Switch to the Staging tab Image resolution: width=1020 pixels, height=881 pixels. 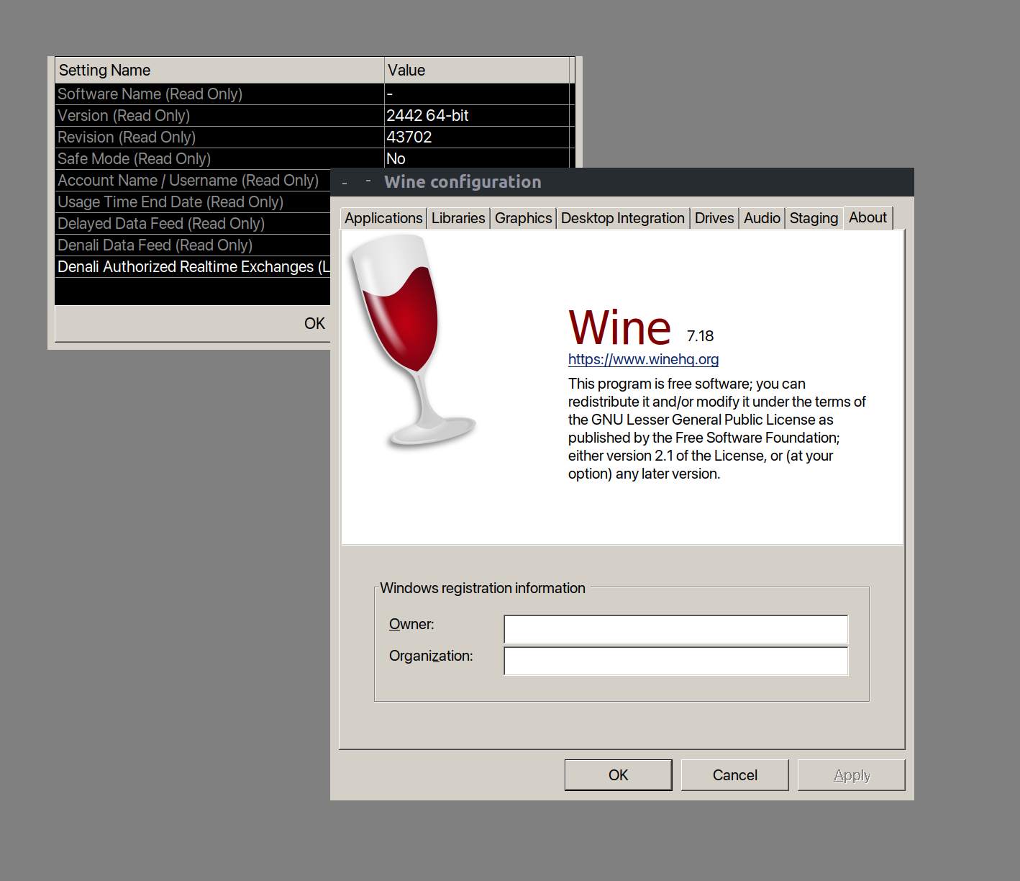click(x=814, y=218)
